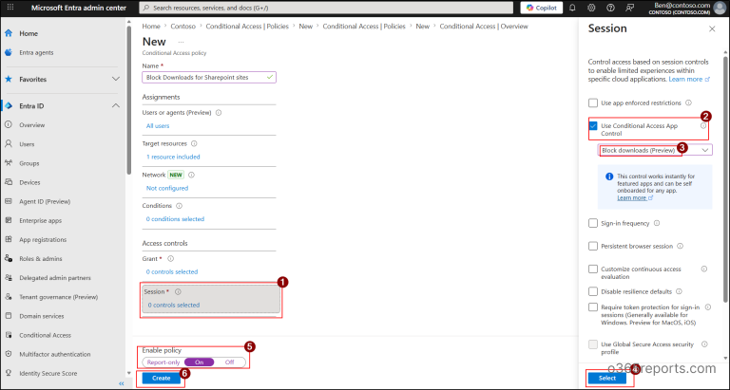
Task: Open the app launcher waffle icon
Action: (10, 8)
